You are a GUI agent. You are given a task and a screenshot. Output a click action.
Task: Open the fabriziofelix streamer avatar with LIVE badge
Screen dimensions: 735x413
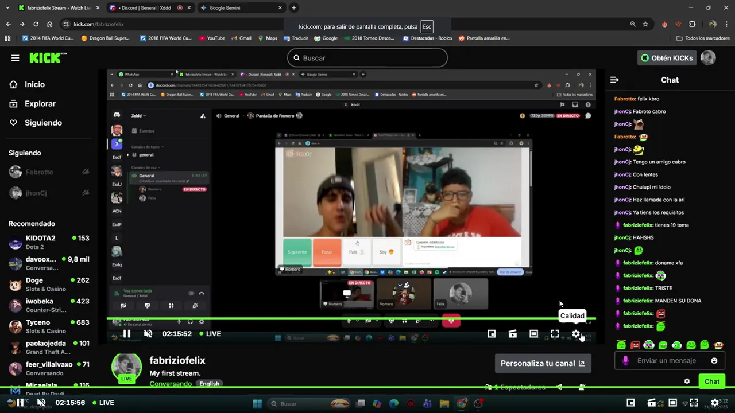(x=126, y=368)
